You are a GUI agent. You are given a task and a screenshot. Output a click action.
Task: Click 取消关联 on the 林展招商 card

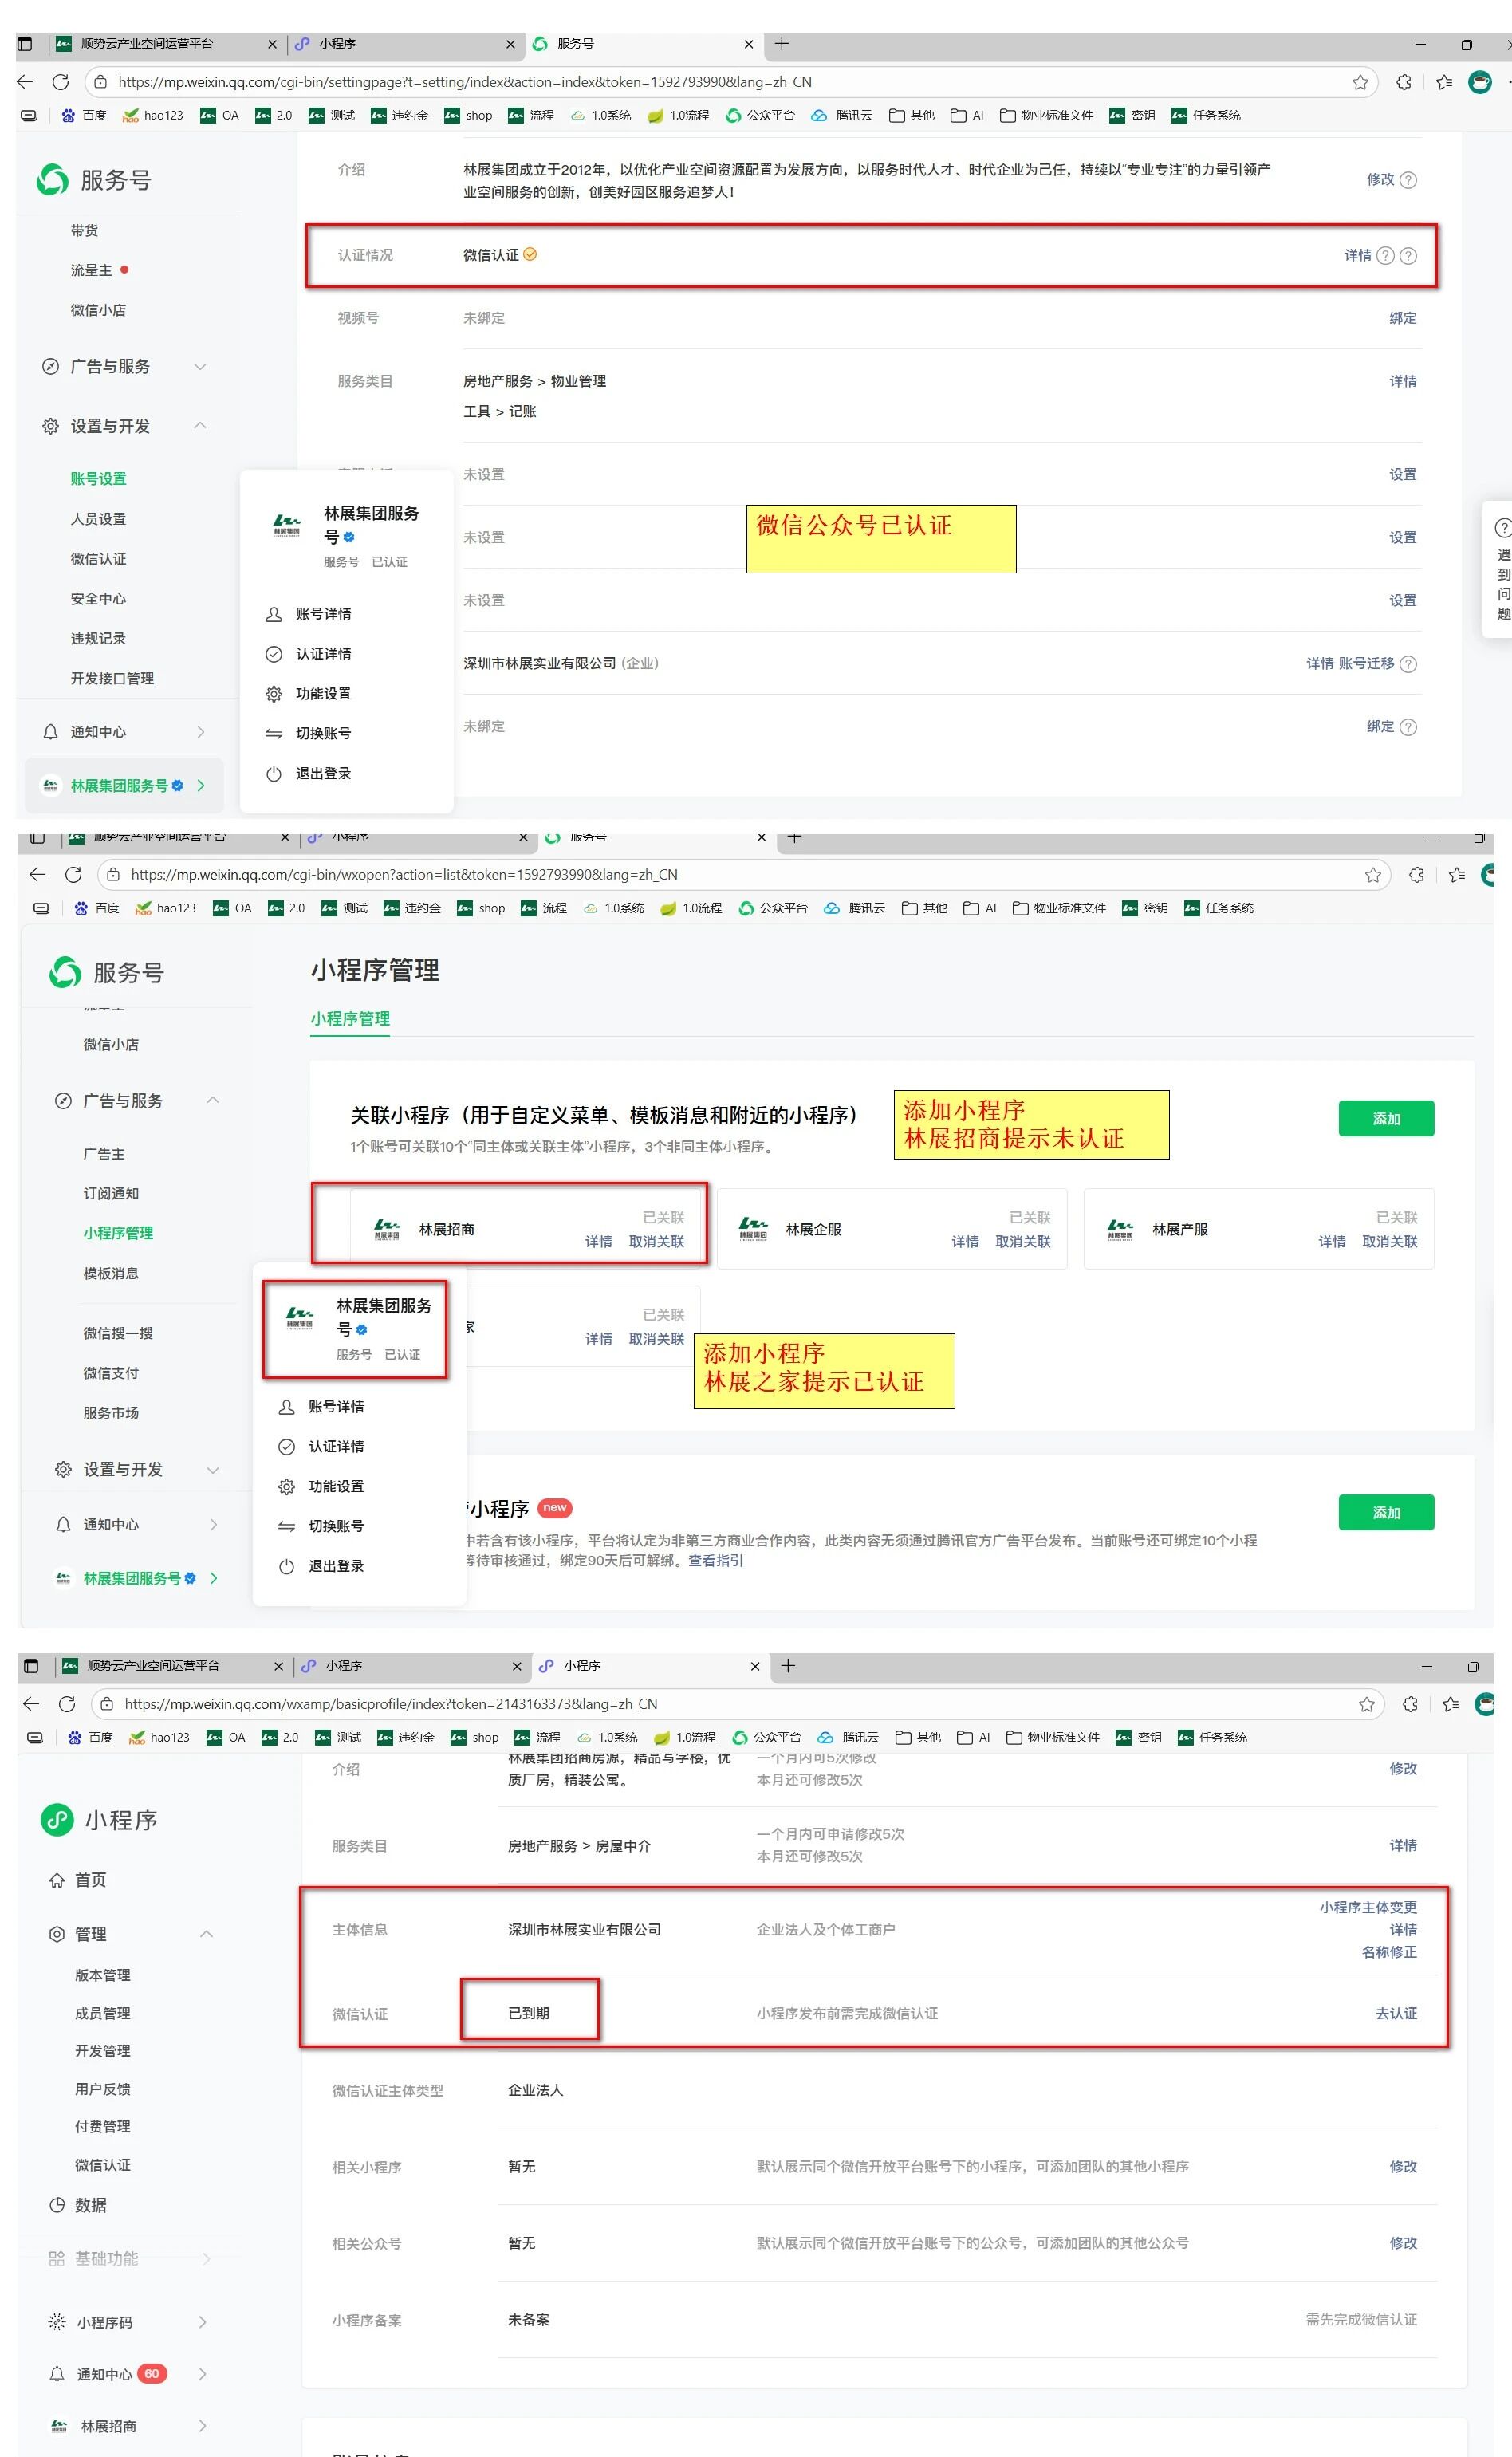pyautogui.click(x=657, y=1242)
